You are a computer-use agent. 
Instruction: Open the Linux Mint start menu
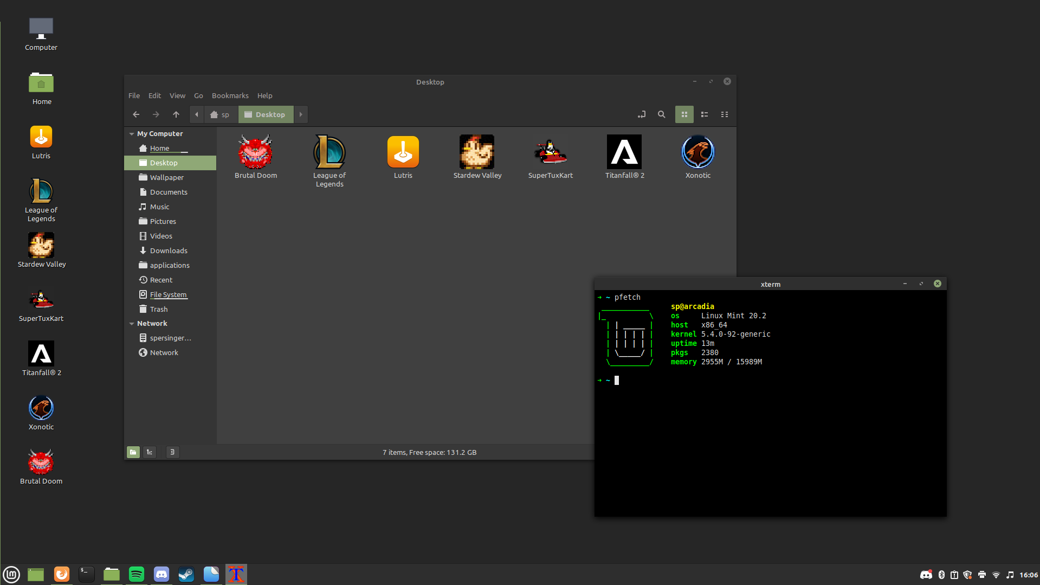pos(11,574)
